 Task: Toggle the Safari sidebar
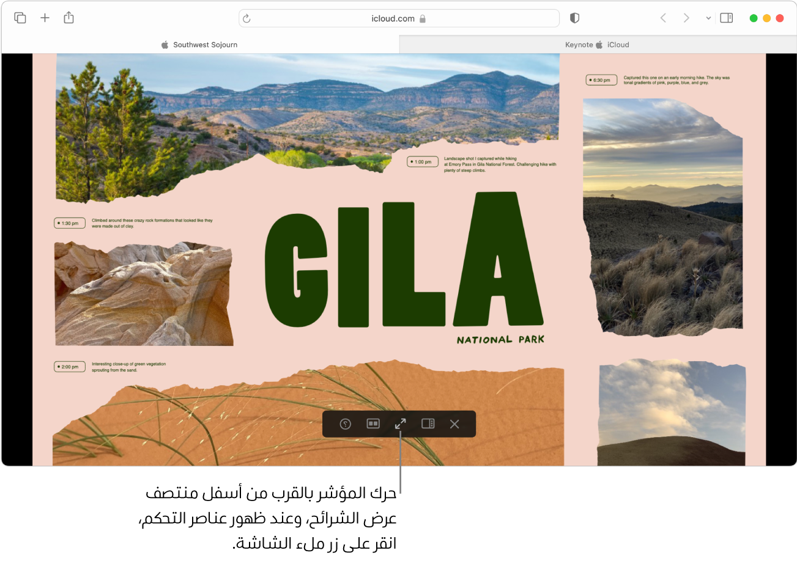click(x=727, y=18)
